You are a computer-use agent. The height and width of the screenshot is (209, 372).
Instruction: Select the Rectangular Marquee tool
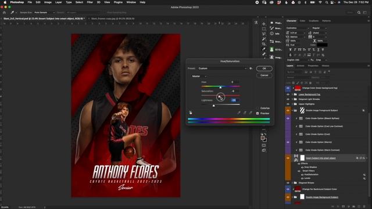[x=264, y=29]
